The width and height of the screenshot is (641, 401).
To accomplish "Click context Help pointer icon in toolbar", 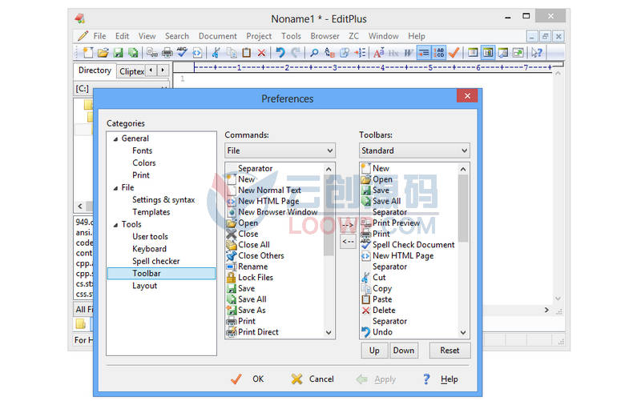I will click(537, 53).
